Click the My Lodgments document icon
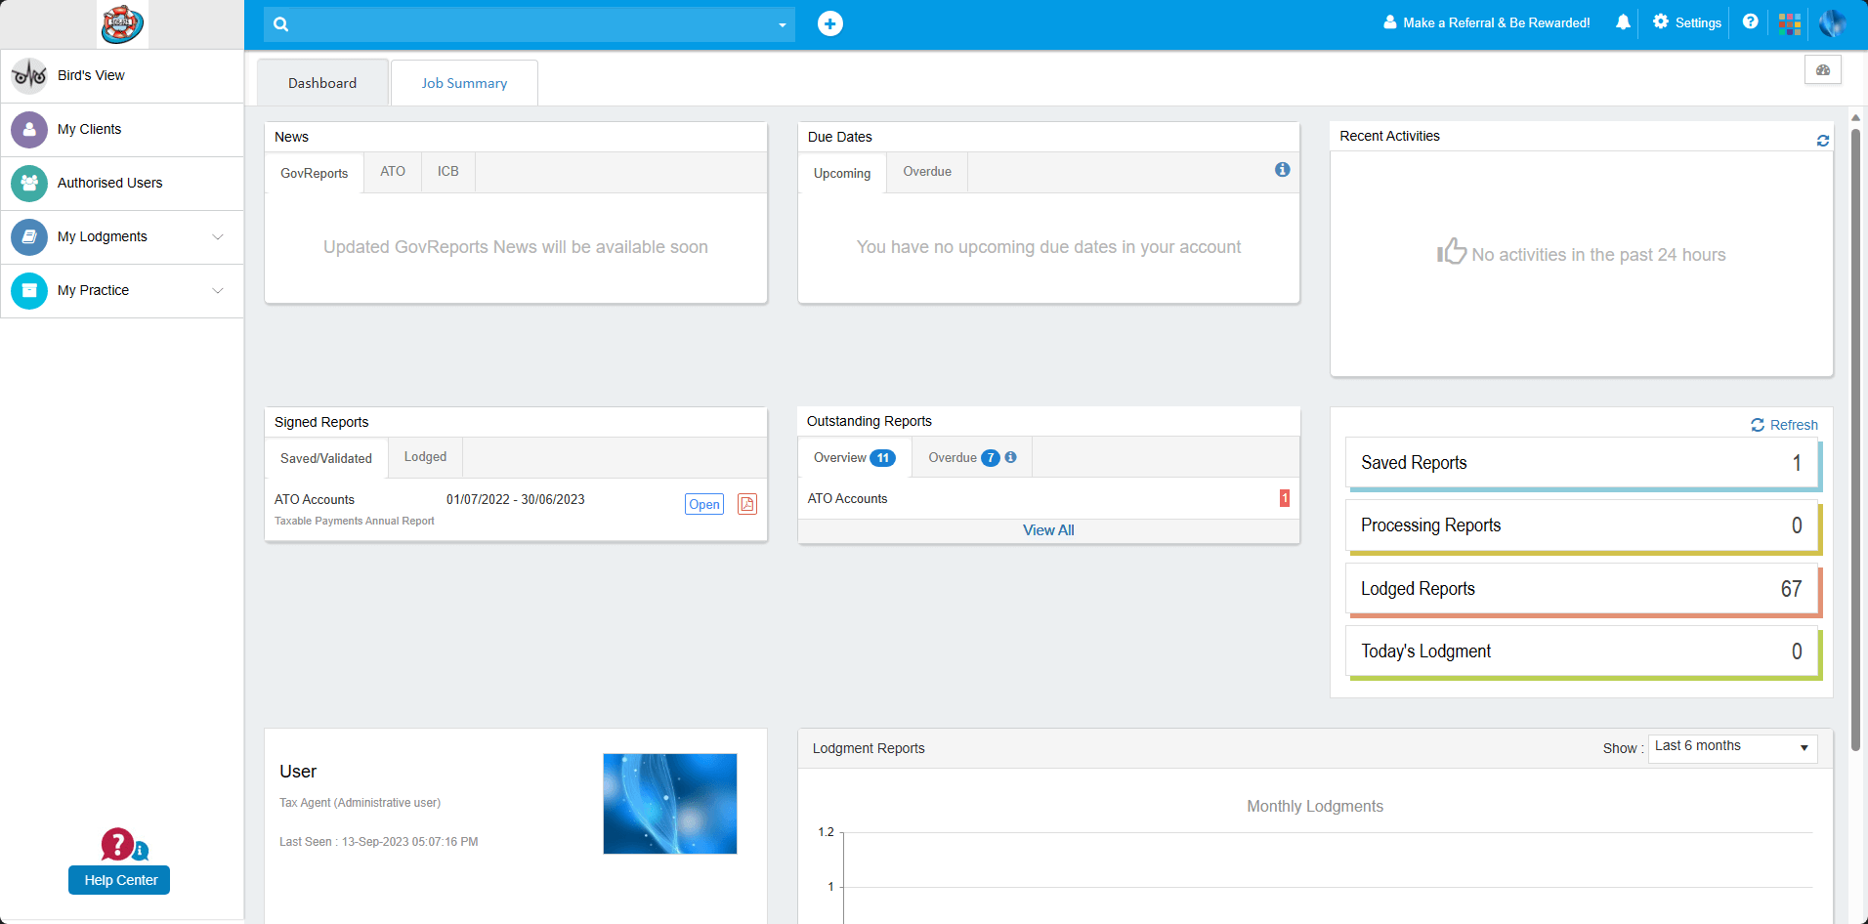This screenshot has height=924, width=1868. click(x=29, y=236)
